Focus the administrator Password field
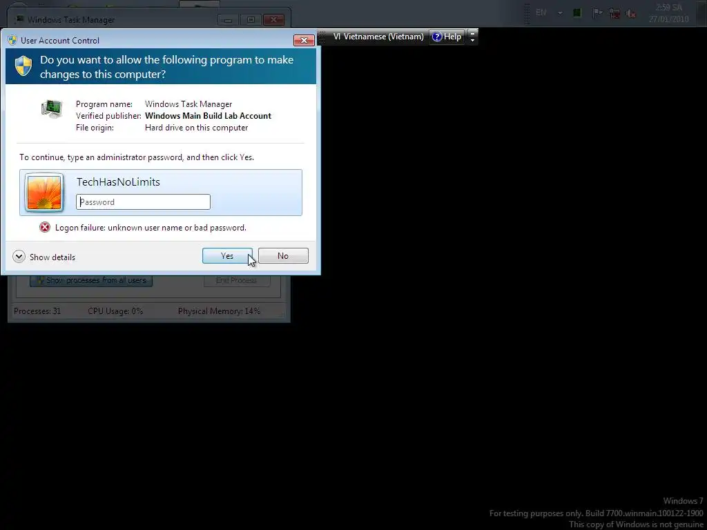This screenshot has width=707, height=530. click(x=144, y=202)
